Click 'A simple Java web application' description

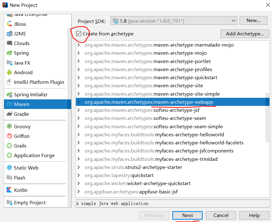coord(112,203)
